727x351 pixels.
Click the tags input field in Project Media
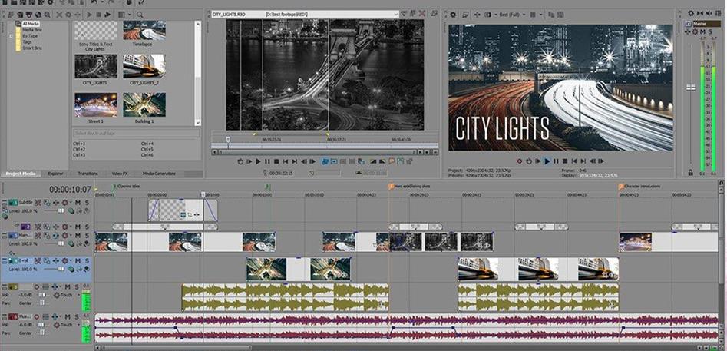pos(137,134)
